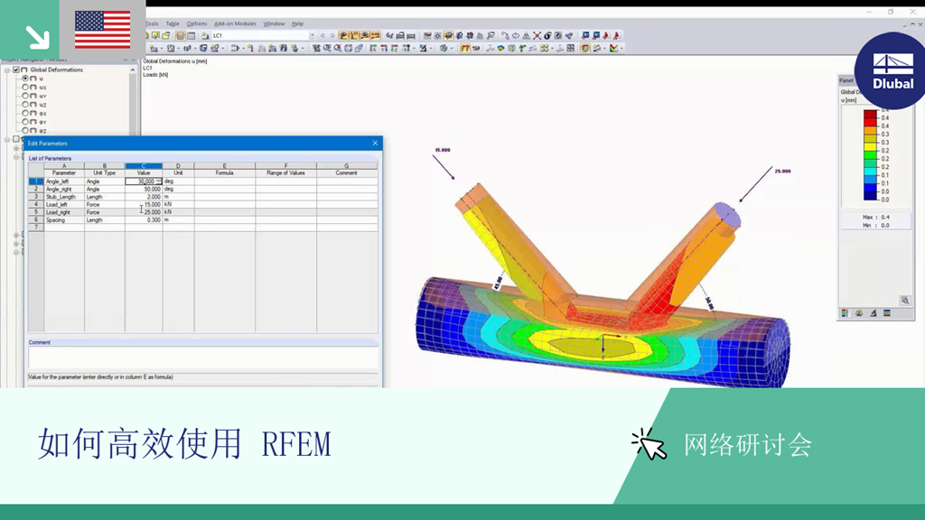Select the Load_right value 25.000 cell
925x520 pixels.
click(x=144, y=212)
